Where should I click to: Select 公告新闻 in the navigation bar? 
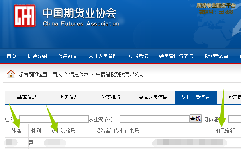click(68, 56)
